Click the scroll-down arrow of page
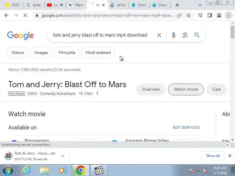235x176 pixels. (x=232, y=140)
